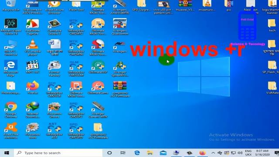Select the InfinityBox CM2SCR icon
This screenshot has width=279, height=157.
(x=54, y=89)
